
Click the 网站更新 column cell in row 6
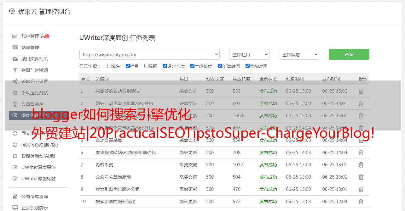[x=188, y=153]
